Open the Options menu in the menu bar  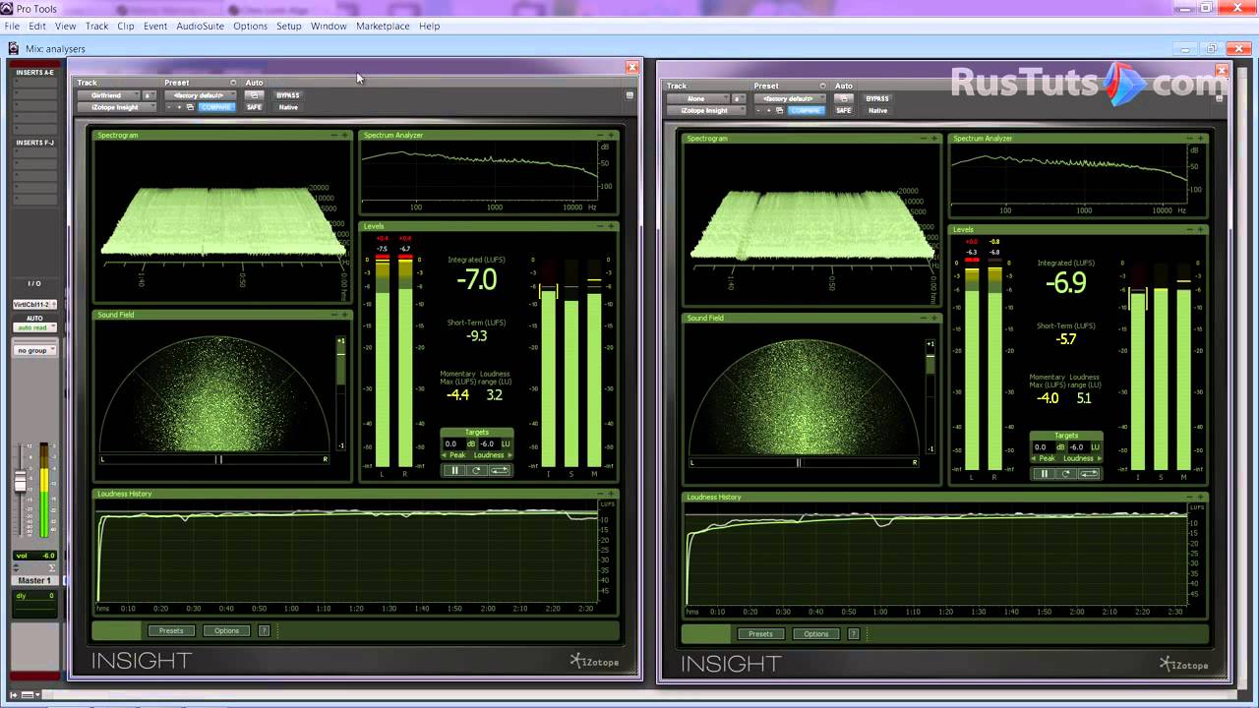click(x=250, y=26)
